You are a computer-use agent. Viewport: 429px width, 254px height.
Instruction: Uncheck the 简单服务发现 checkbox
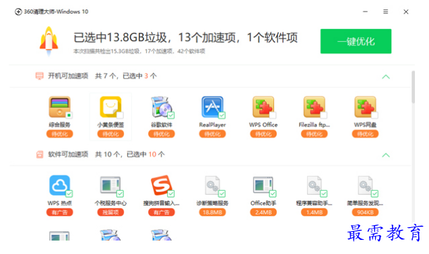click(374, 194)
